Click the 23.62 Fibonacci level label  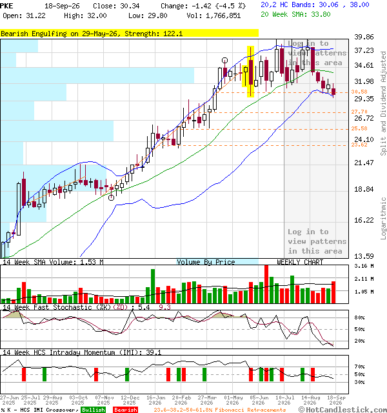coord(359,145)
